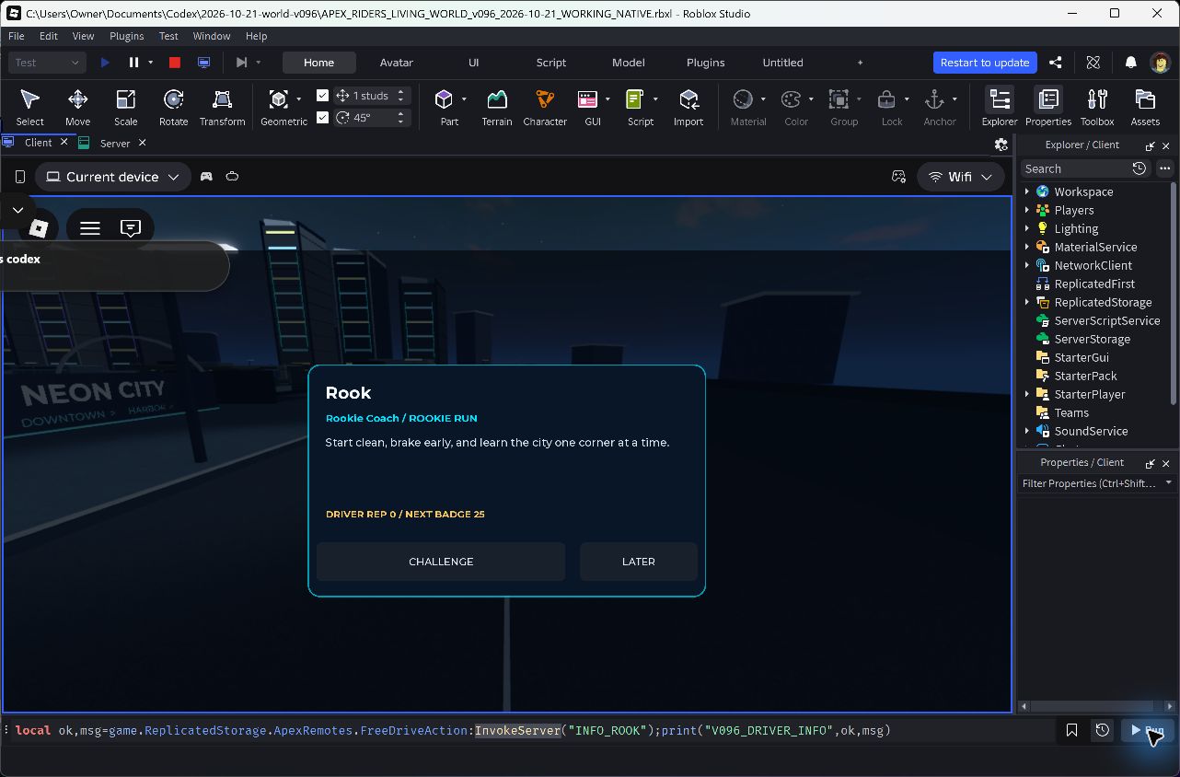Open the Plugins menu

(126, 36)
